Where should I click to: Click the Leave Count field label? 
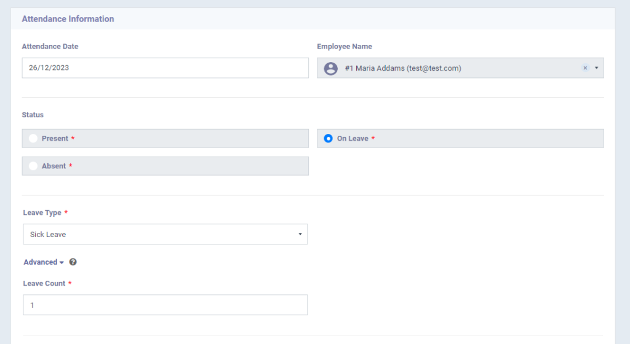coord(44,284)
